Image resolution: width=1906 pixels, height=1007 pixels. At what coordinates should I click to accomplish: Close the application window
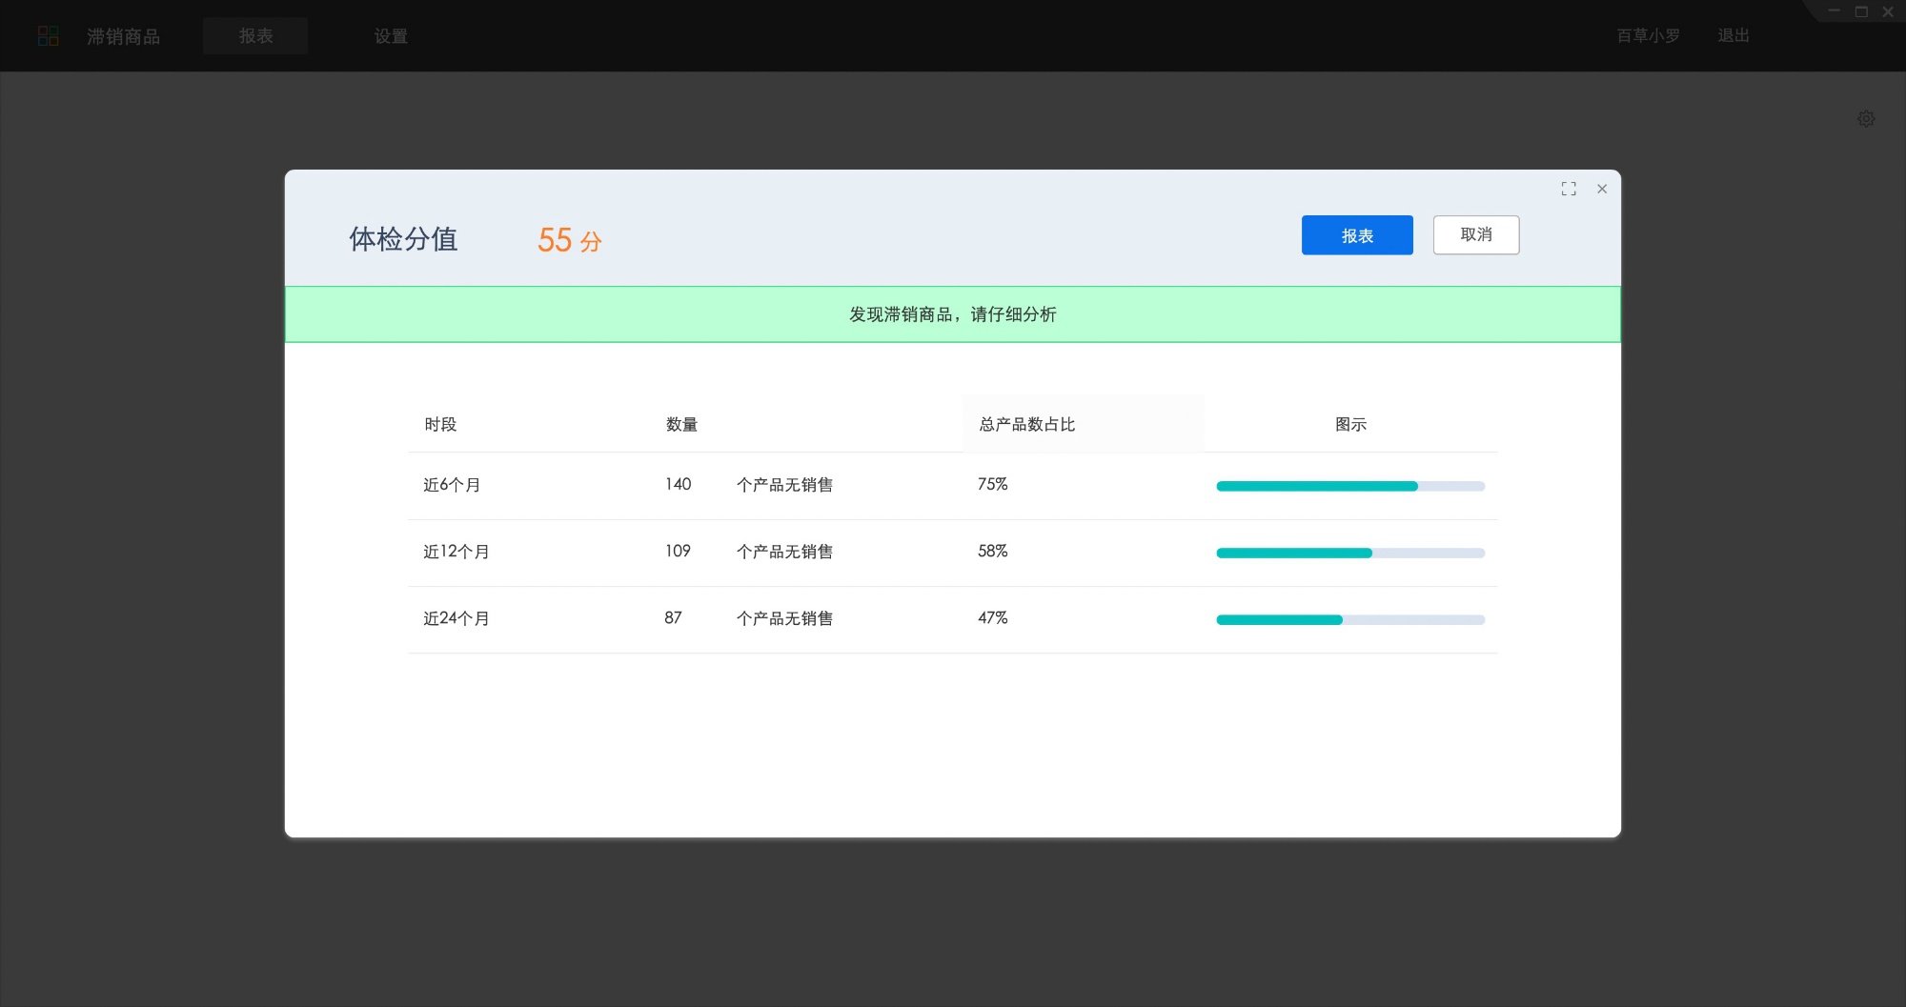click(1888, 11)
